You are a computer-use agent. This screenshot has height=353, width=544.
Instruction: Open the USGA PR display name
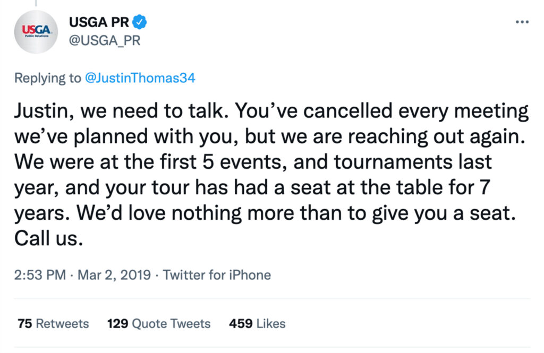pos(99,22)
